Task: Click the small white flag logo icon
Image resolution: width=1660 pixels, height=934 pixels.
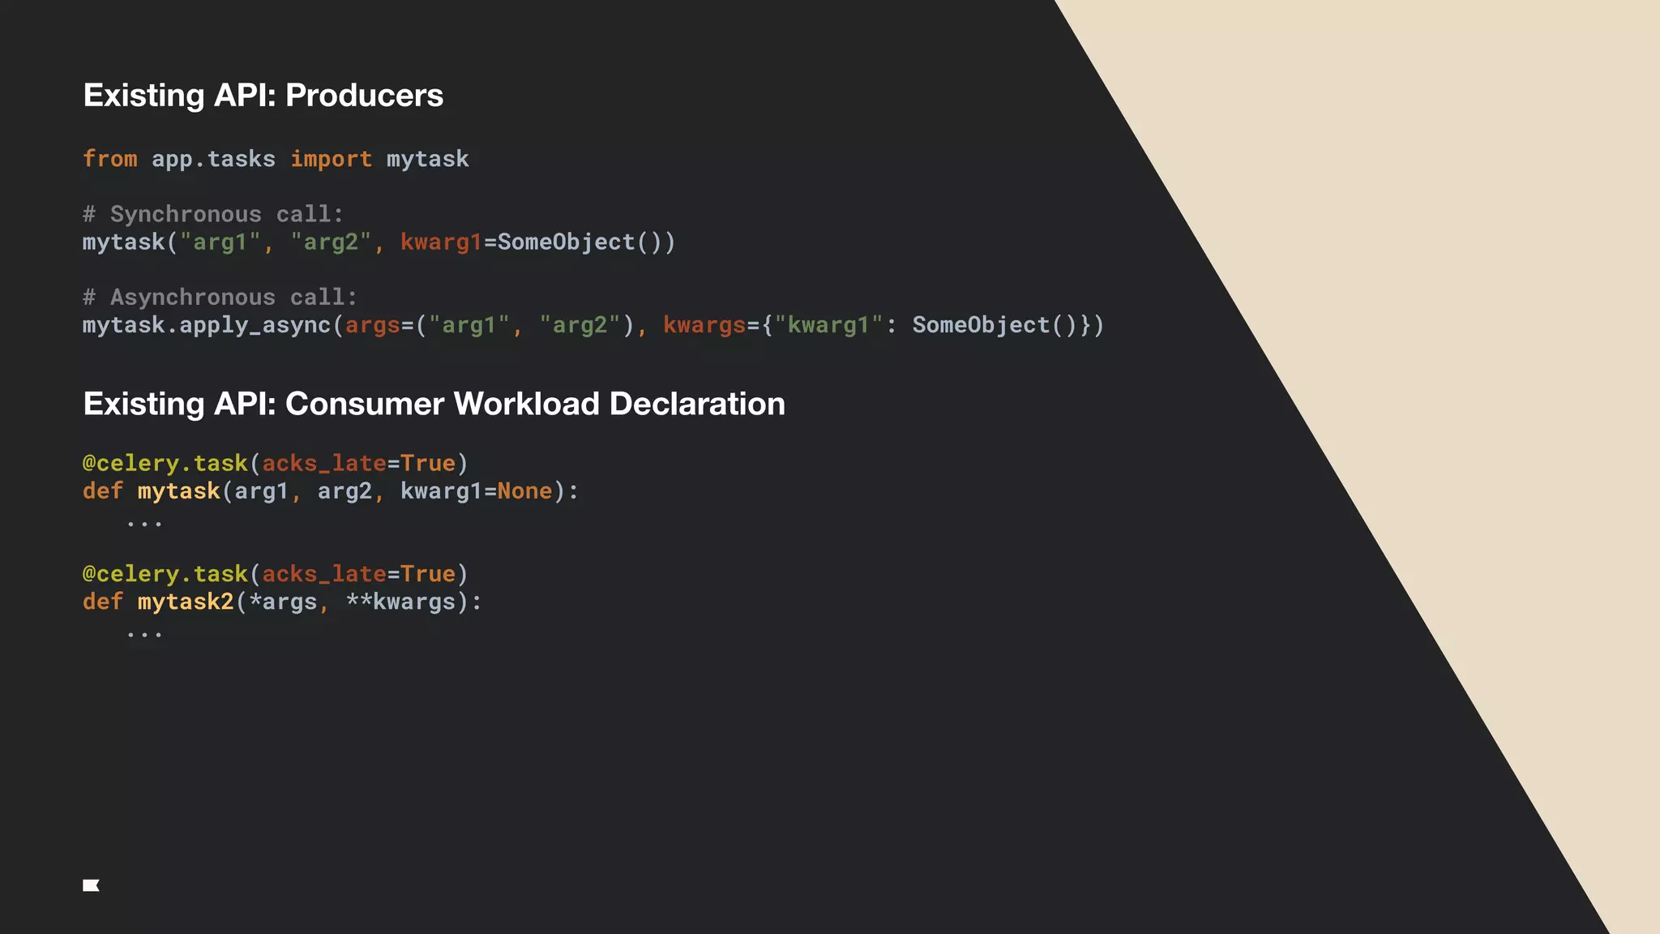Action: tap(91, 885)
